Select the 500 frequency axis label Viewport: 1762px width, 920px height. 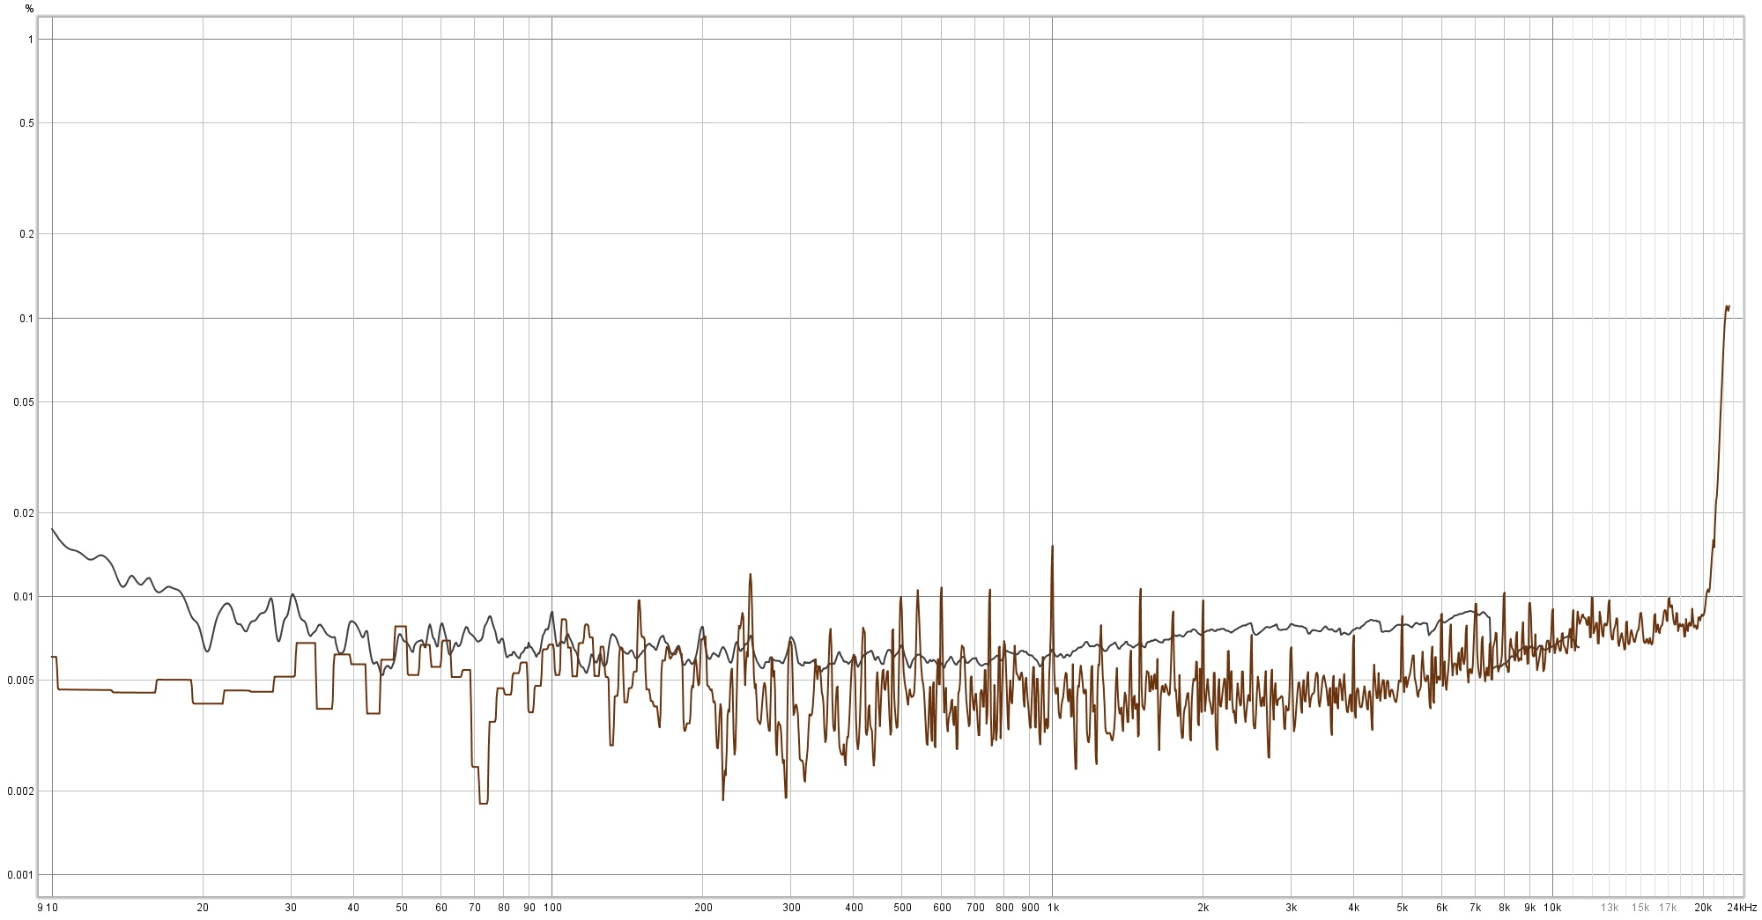tap(902, 908)
